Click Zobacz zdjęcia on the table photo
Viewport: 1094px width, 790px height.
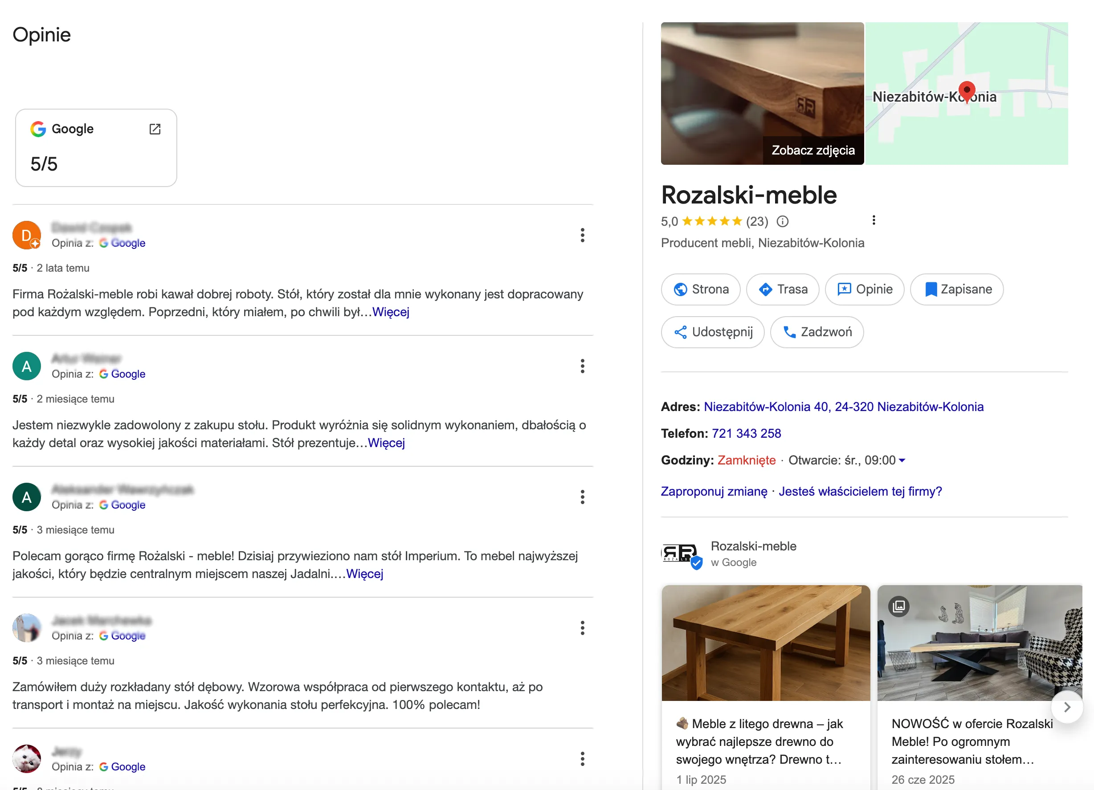[x=813, y=150]
